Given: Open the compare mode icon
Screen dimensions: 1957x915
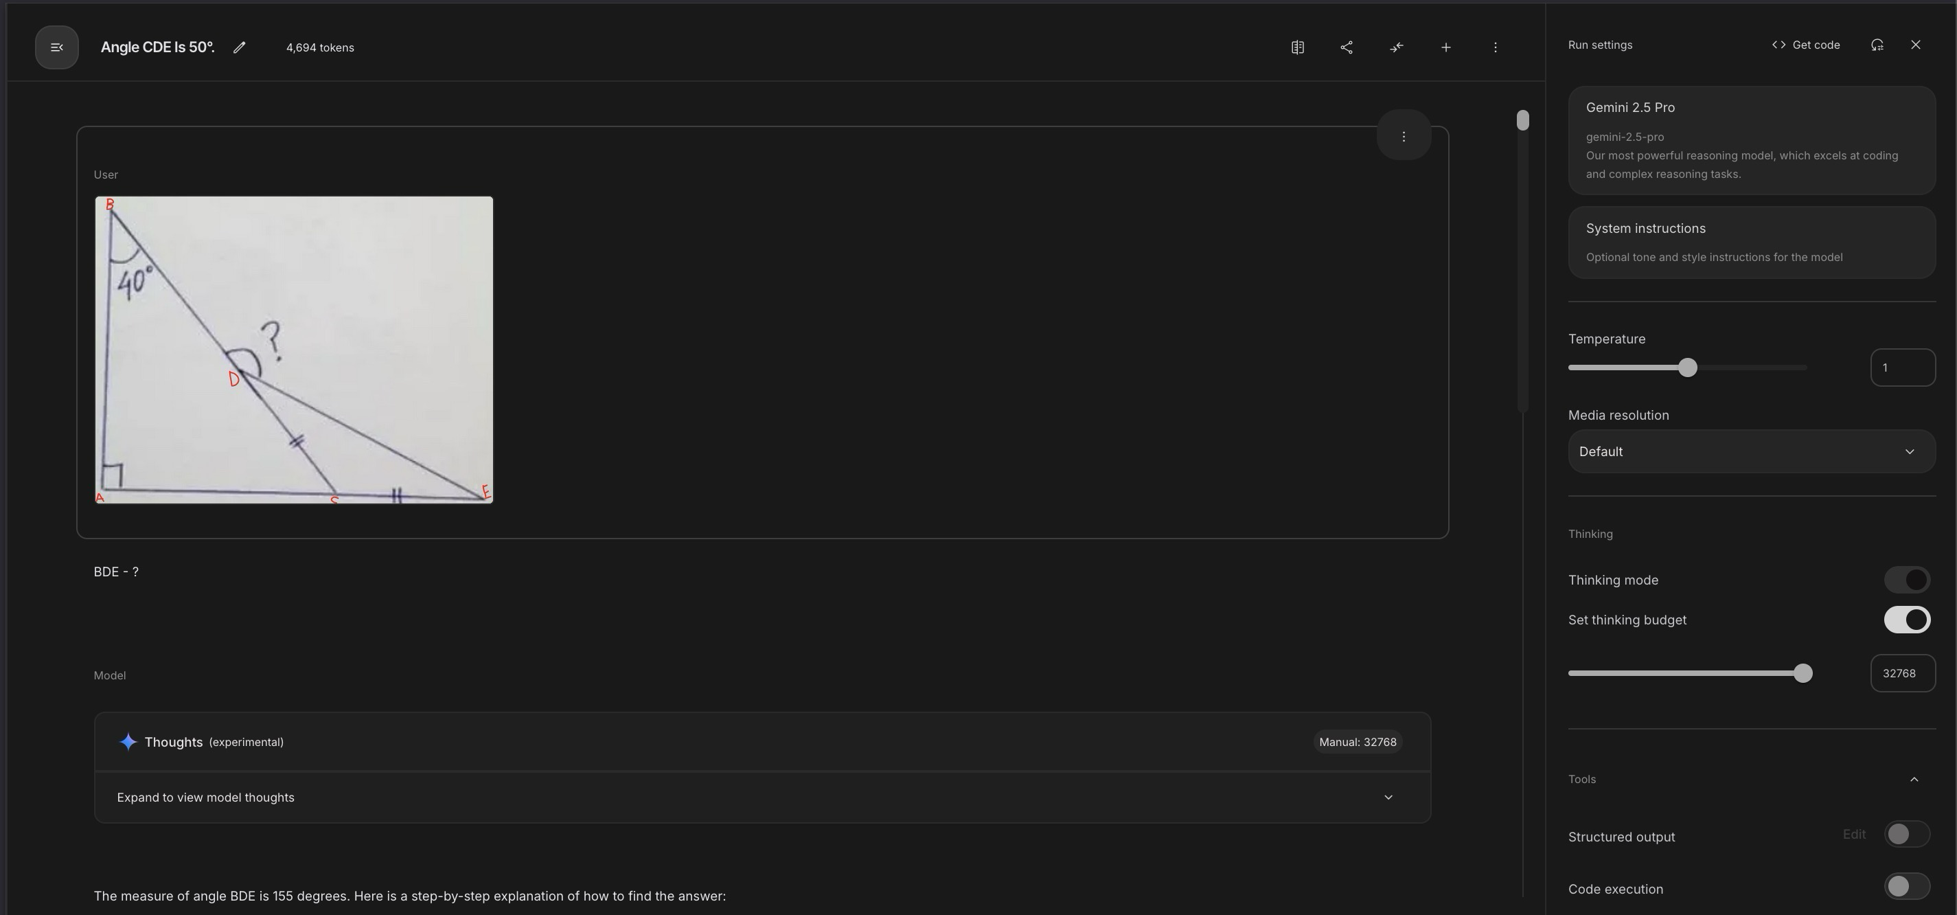Looking at the screenshot, I should [x=1298, y=47].
